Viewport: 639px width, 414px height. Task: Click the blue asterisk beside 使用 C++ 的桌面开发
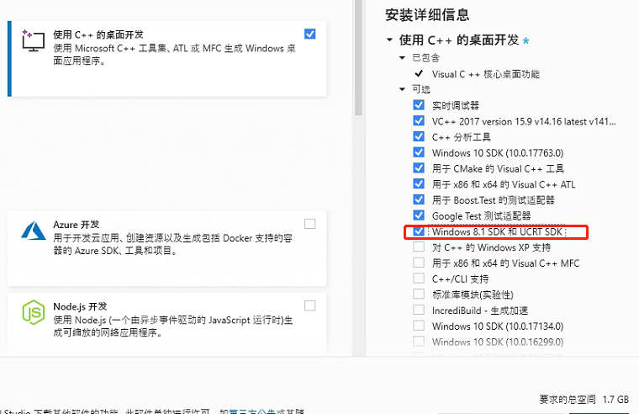pos(526,40)
